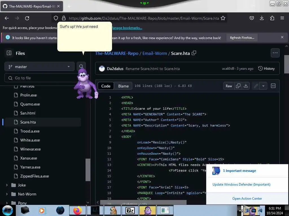Image resolution: width=289 pixels, height=216 pixels.
Task: Search files with the magnifier button
Action: coord(81,66)
